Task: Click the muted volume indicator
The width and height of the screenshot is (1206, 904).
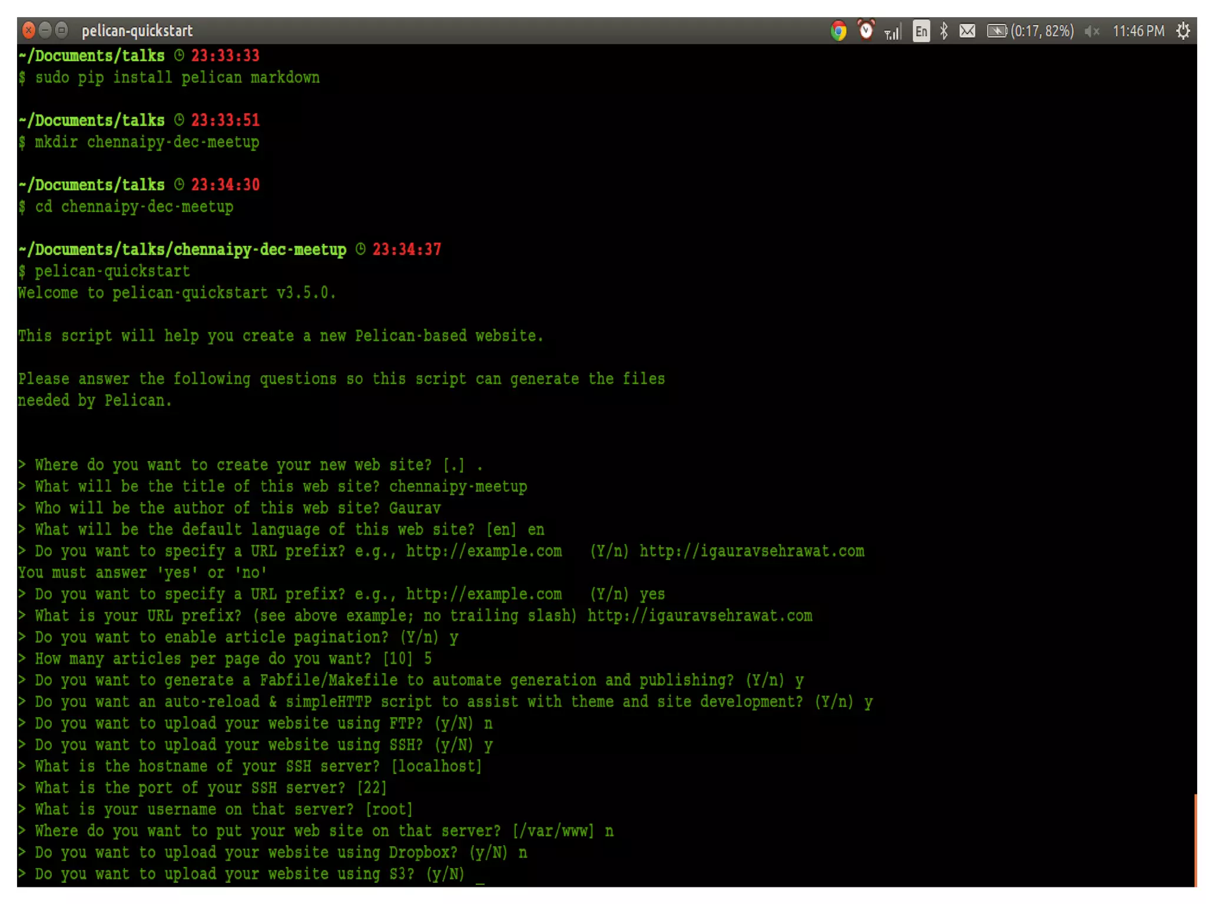Action: (x=1092, y=31)
